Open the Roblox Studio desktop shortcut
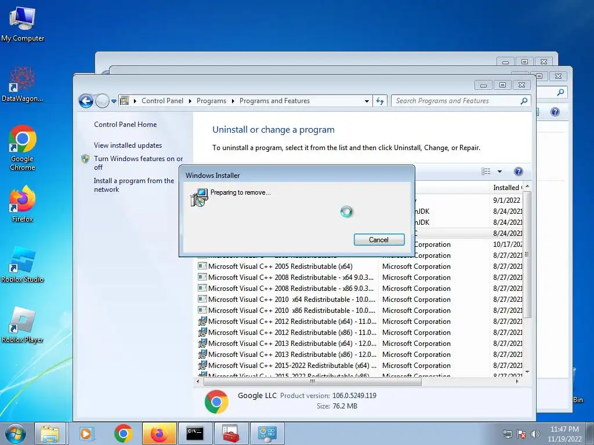This screenshot has width=594, height=445. pos(23,264)
